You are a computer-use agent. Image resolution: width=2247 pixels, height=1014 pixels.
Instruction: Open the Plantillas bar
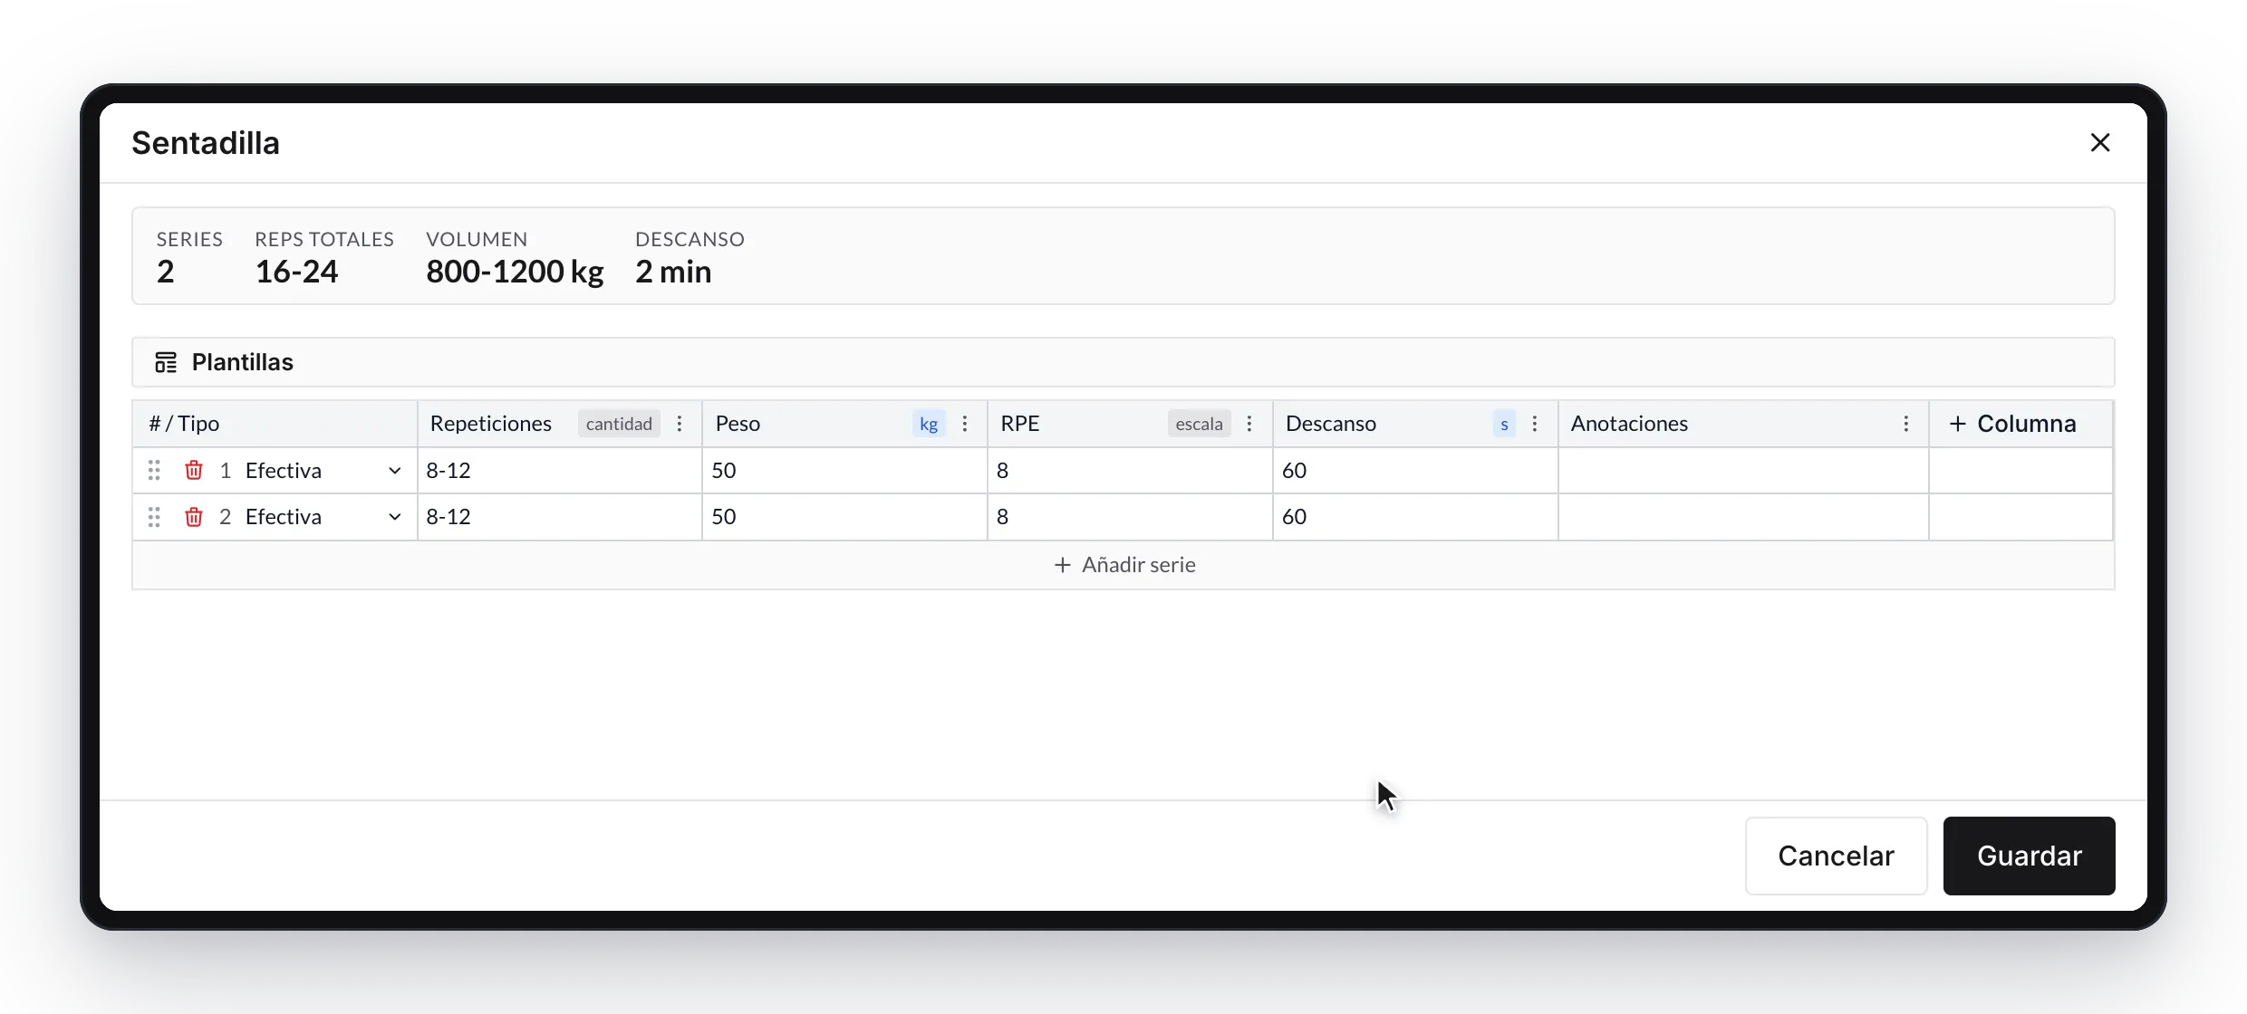tap(1123, 362)
